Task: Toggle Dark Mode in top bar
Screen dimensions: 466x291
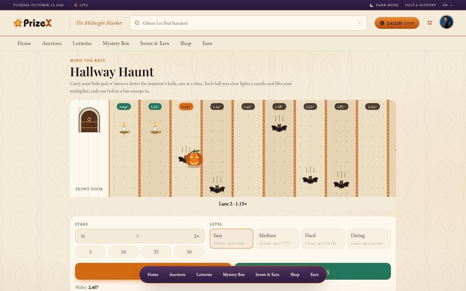Action: tap(384, 5)
